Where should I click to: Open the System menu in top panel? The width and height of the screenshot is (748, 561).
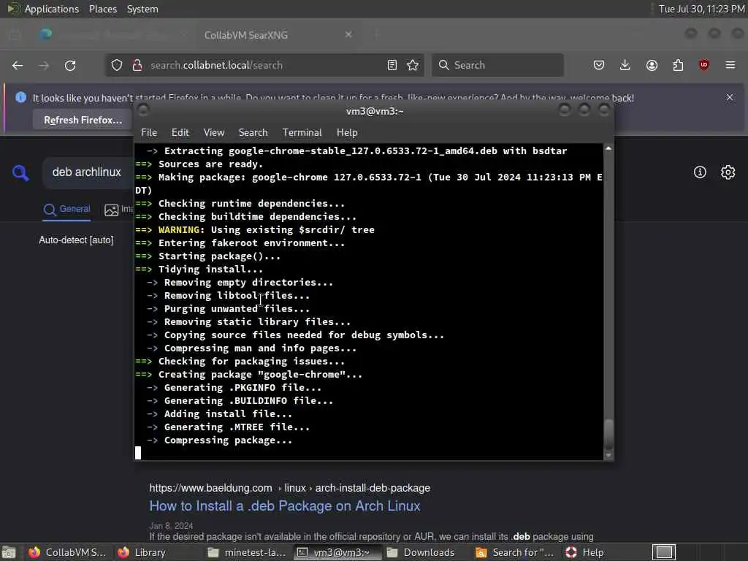(x=142, y=9)
